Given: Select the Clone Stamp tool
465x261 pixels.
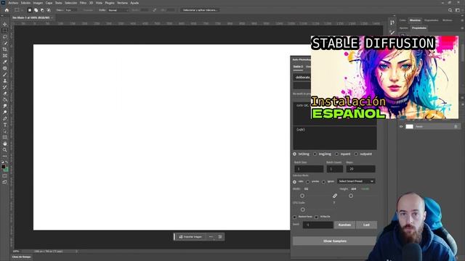Looking at the screenshot, I should point(5,80).
